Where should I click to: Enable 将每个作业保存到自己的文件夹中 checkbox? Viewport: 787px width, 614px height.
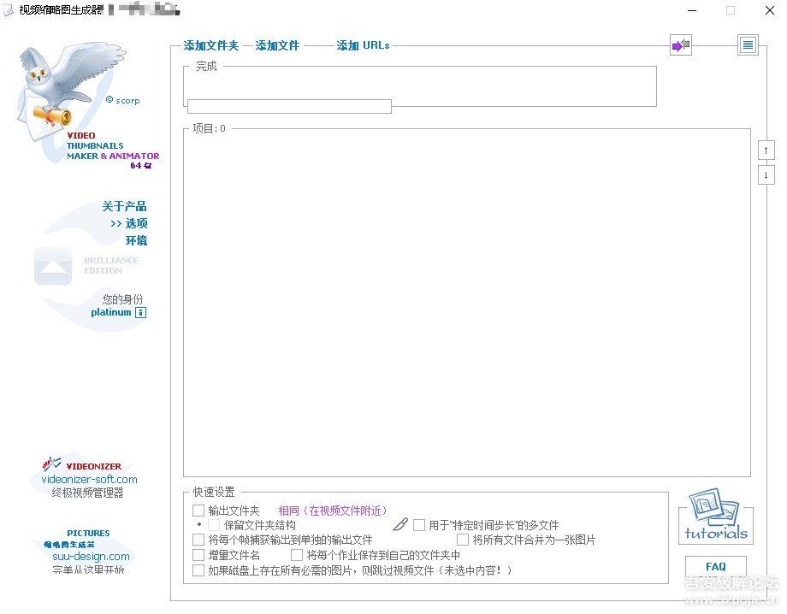click(297, 555)
